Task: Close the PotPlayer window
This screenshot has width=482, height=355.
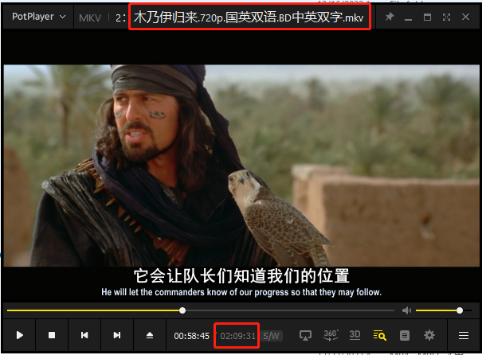Action: pos(465,17)
